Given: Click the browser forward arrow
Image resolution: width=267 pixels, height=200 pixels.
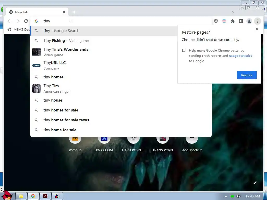Looking at the screenshot, I should tap(18, 21).
